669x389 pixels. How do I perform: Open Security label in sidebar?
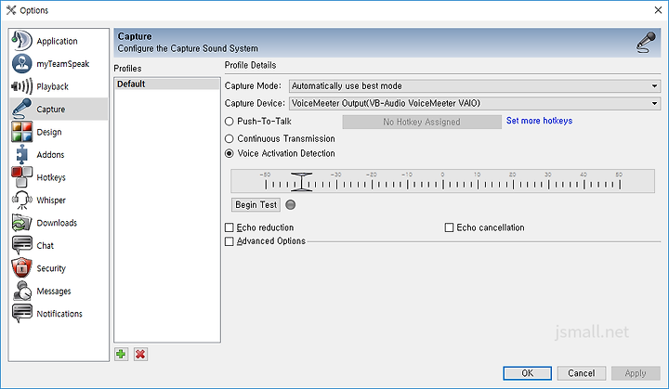[51, 268]
